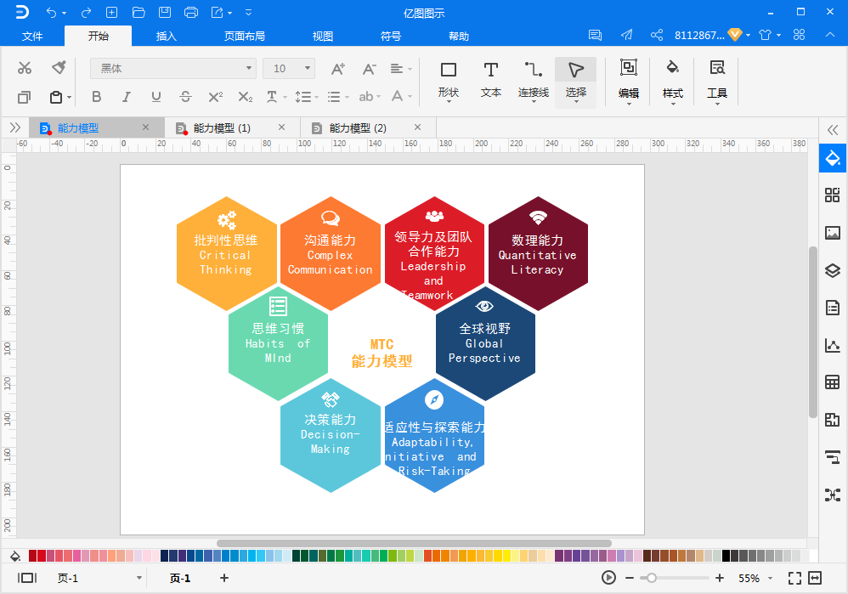
Task: Switch to the 插入 ribbon tab
Action: (x=167, y=37)
